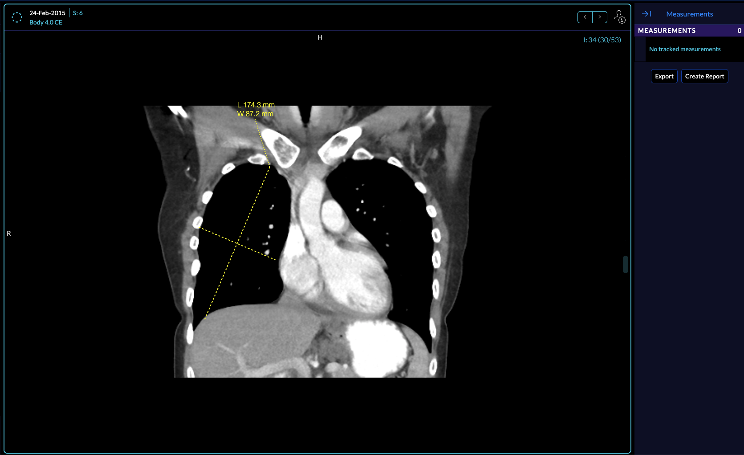Select the L 174.3 mm measurement label
744x455 pixels.
tap(256, 105)
